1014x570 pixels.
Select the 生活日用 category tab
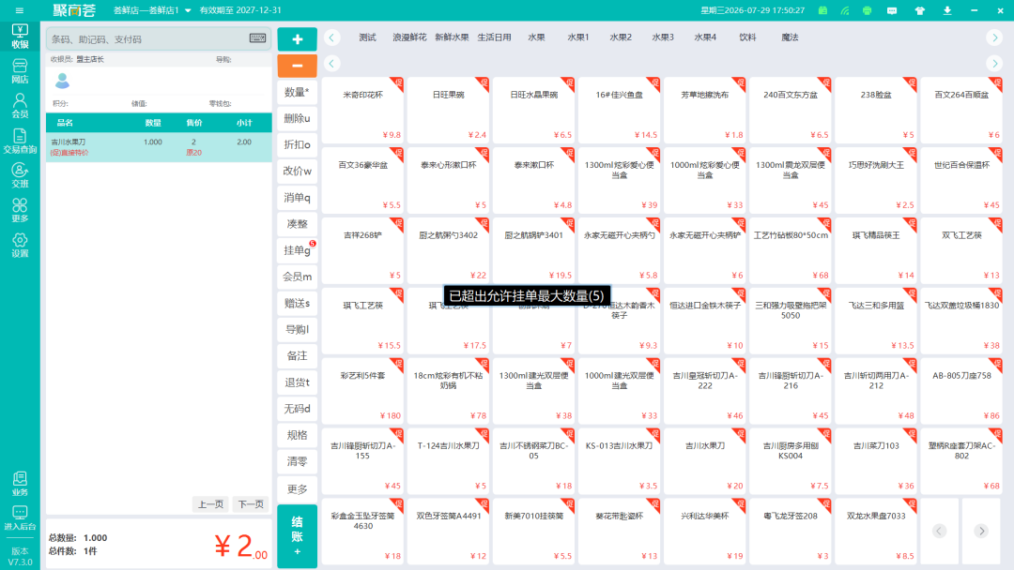click(494, 37)
